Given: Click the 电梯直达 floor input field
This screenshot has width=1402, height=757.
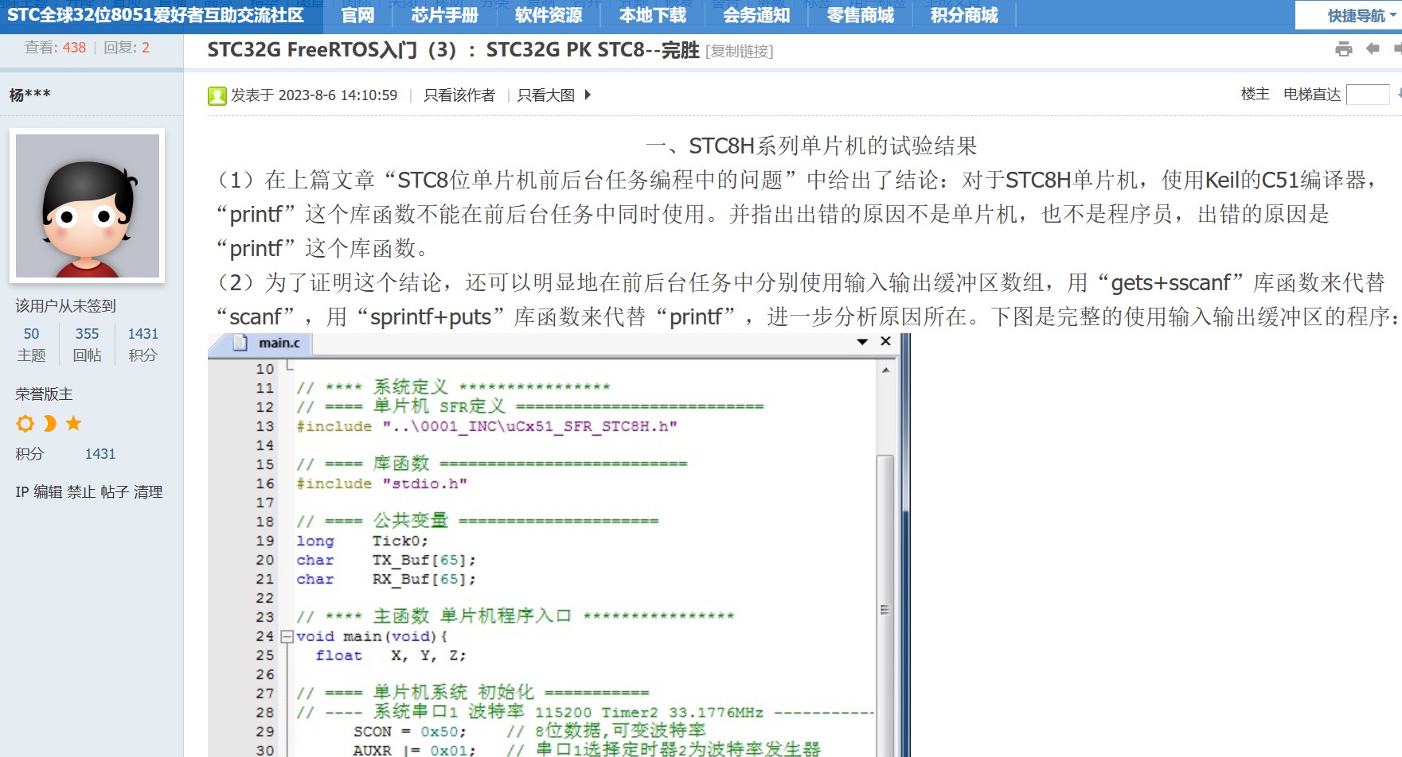Looking at the screenshot, I should [x=1368, y=95].
